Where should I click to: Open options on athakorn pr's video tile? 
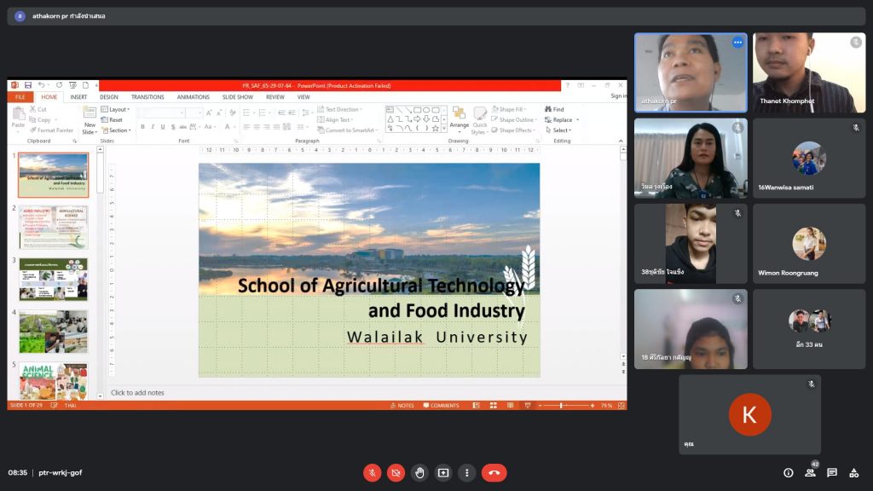click(737, 43)
